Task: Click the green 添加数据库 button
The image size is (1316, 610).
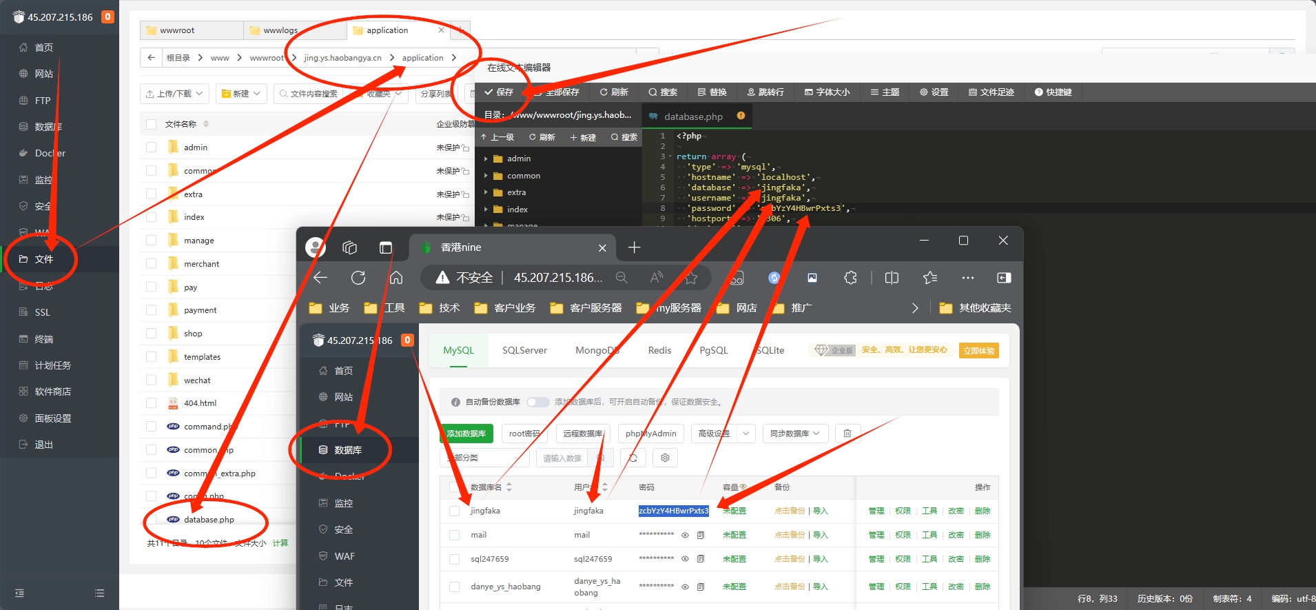Action: 466,434
